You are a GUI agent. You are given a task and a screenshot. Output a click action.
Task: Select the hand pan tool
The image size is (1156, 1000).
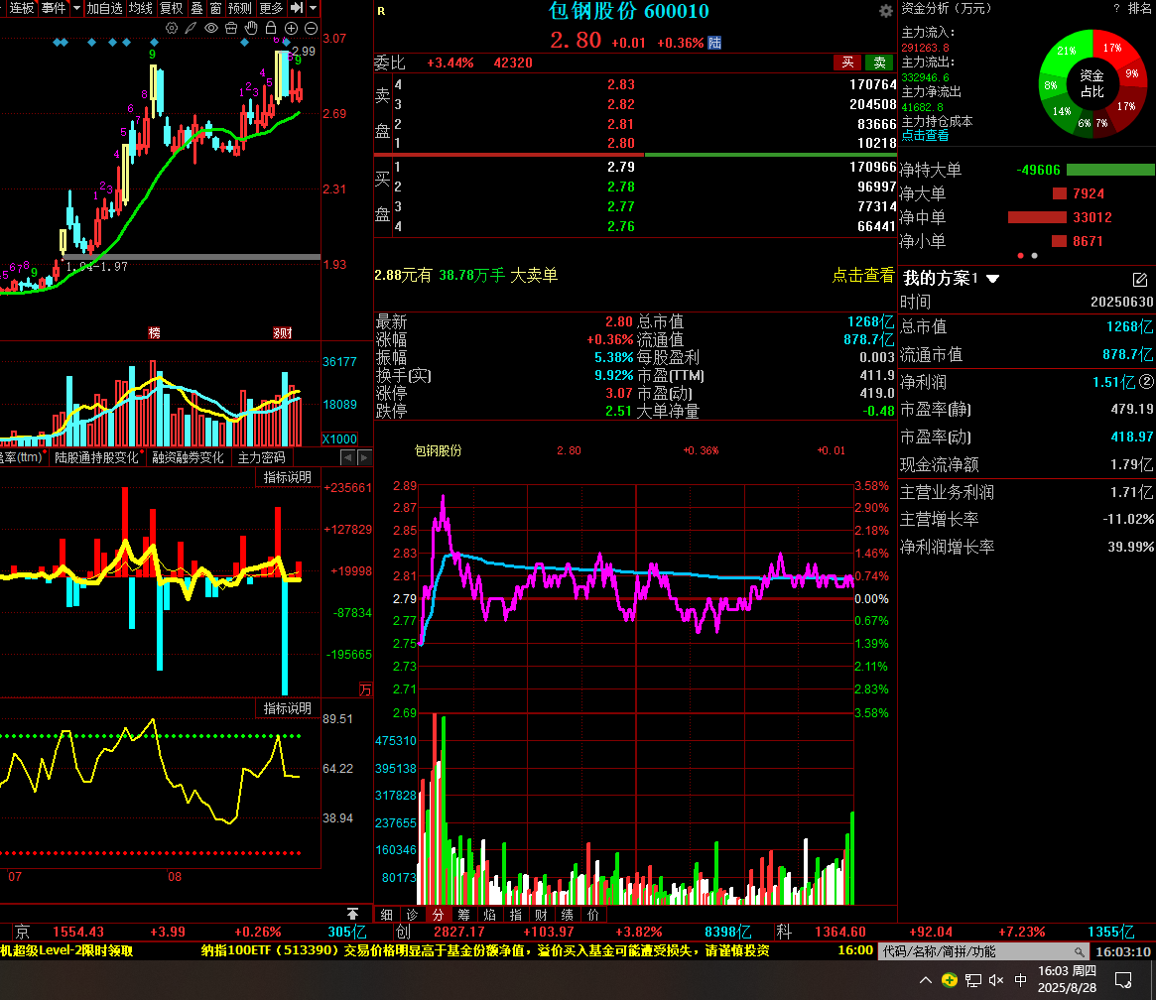click(251, 28)
